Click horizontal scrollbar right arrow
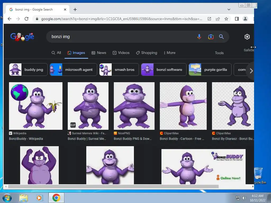271x203 pixels. click(253, 186)
